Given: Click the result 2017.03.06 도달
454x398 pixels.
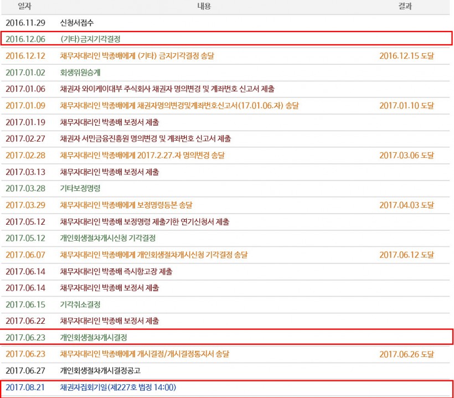Looking at the screenshot, I should tap(407, 156).
